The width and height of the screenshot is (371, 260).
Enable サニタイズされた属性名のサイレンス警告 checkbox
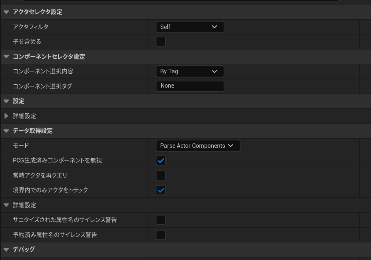coord(161,220)
